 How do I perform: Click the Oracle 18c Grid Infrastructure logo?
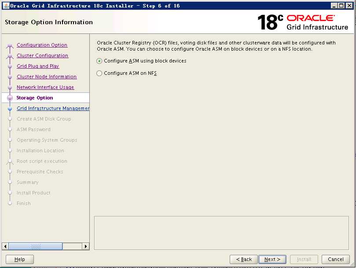coord(303,22)
